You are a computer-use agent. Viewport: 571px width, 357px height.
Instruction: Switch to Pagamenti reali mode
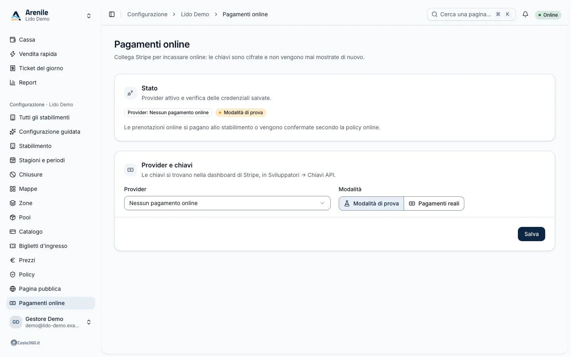tap(434, 203)
